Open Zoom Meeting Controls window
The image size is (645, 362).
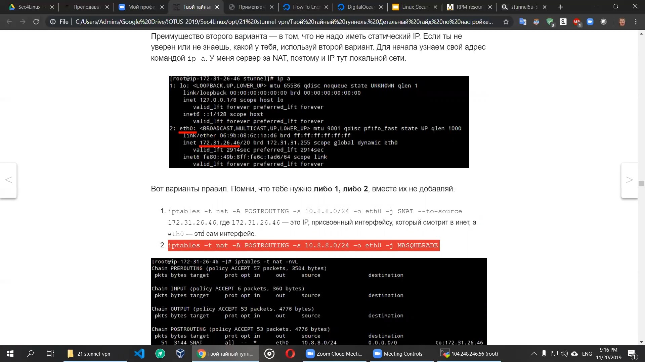pos(402,354)
